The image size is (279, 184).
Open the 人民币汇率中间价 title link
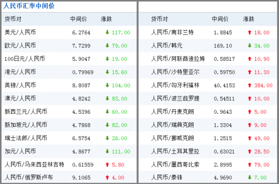tap(29, 6)
